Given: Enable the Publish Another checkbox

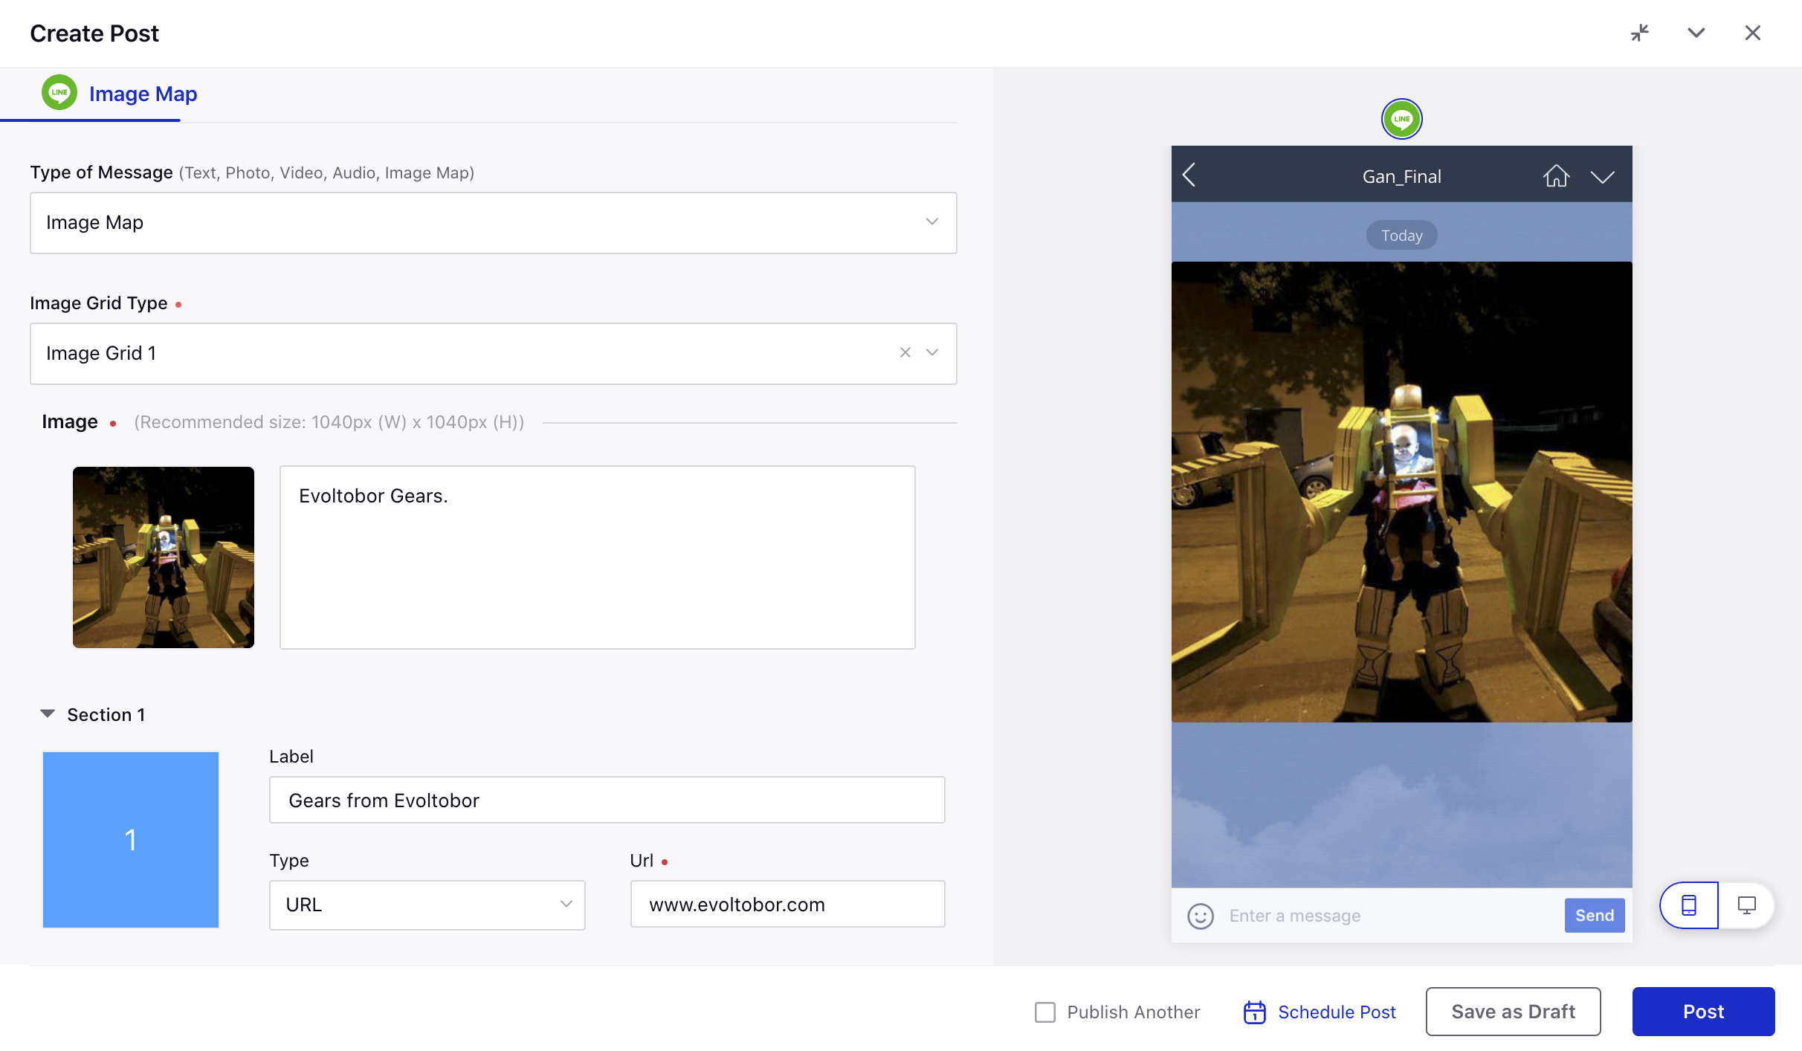Looking at the screenshot, I should tap(1045, 1012).
